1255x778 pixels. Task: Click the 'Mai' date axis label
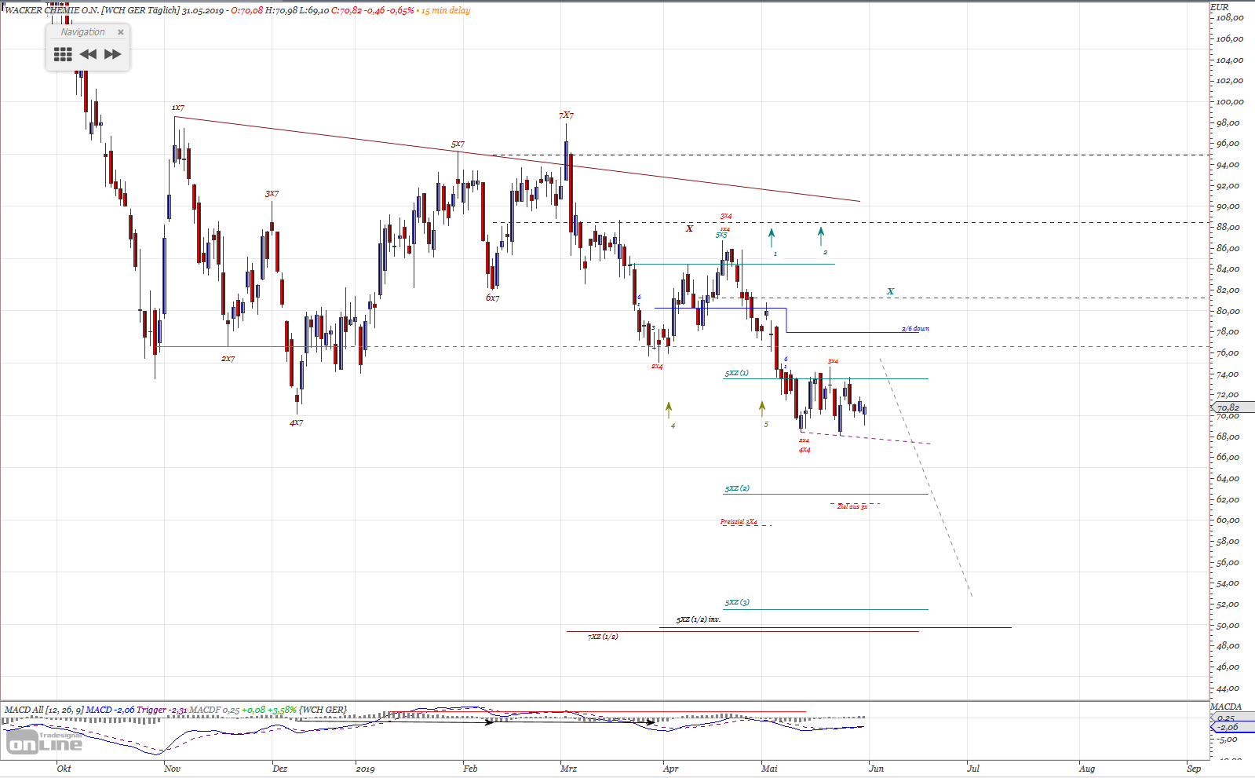tap(769, 769)
